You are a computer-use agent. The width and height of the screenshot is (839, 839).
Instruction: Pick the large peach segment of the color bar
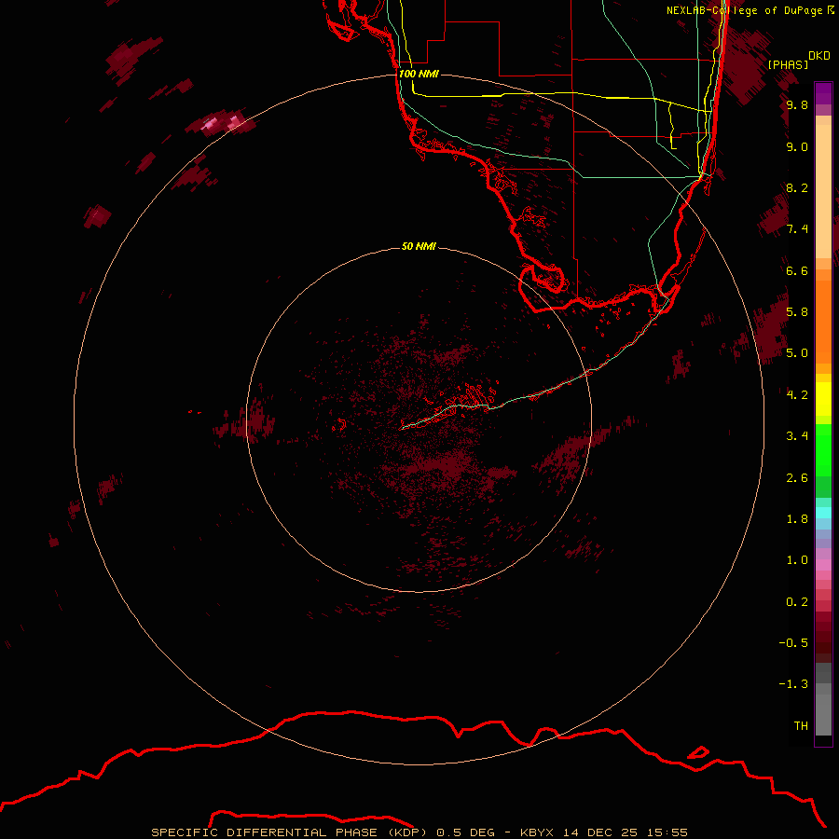[x=823, y=191]
